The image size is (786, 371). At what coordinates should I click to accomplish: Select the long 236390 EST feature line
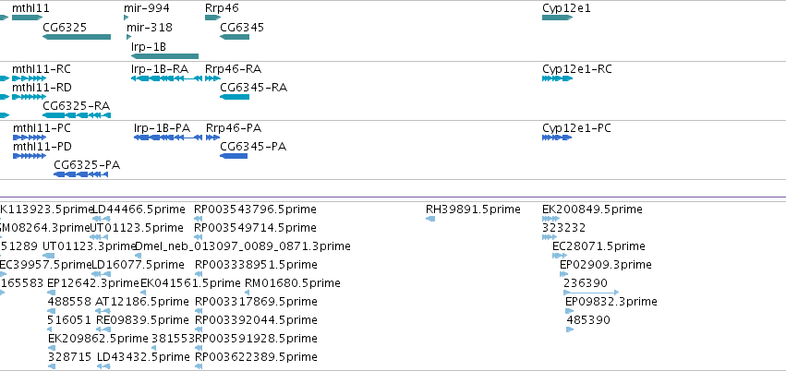[591, 293]
